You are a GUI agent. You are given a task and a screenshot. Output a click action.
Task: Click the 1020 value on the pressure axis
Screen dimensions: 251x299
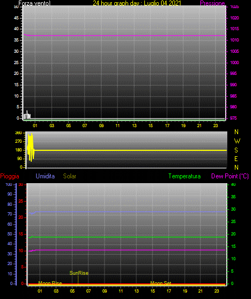(x=235, y=18)
